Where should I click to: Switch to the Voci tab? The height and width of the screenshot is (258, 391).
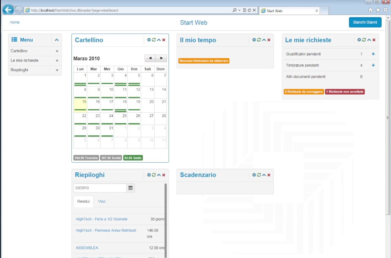(102, 201)
